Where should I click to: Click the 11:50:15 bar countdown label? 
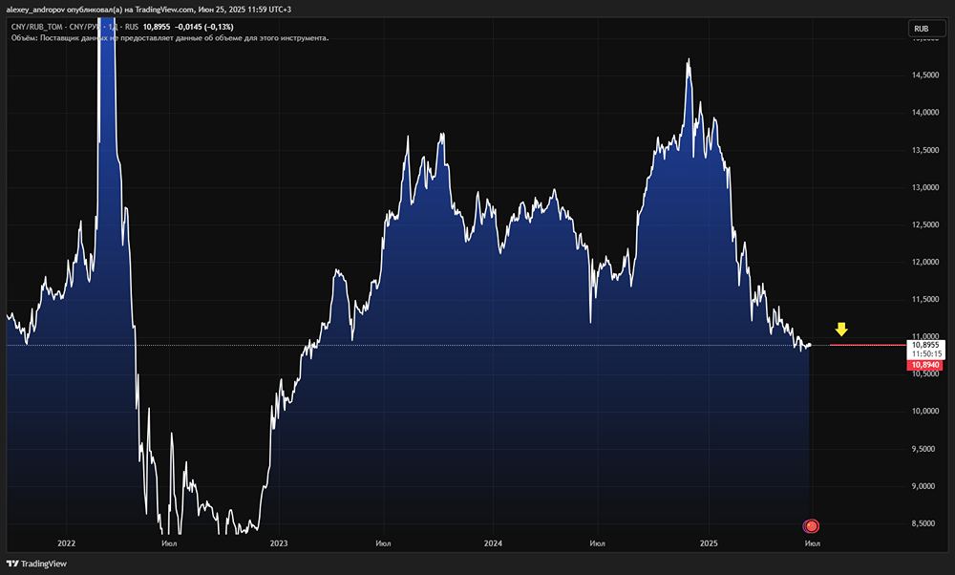926,353
